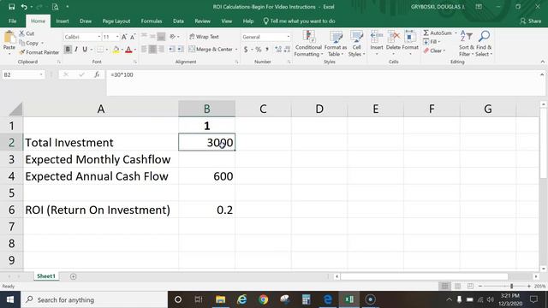Click the Save icon in title bar
The height and width of the screenshot is (308, 548).
tap(11, 7)
